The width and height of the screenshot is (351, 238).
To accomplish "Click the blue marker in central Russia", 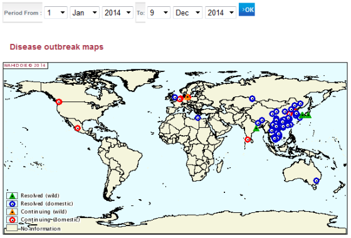I will (x=252, y=99).
